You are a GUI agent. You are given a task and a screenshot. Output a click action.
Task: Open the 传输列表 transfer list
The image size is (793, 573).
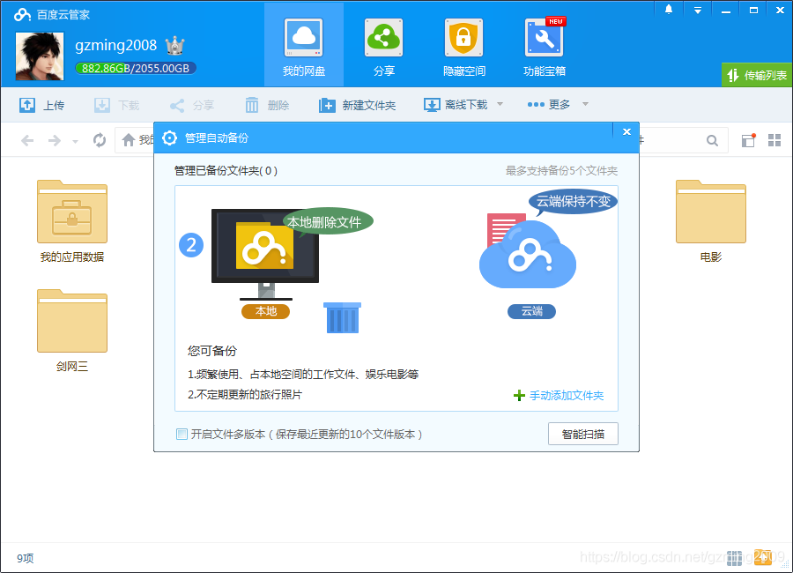pos(757,76)
